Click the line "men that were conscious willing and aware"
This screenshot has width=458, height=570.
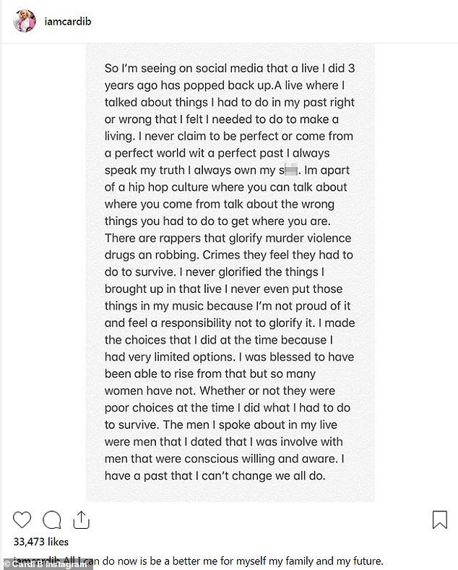tap(224, 459)
